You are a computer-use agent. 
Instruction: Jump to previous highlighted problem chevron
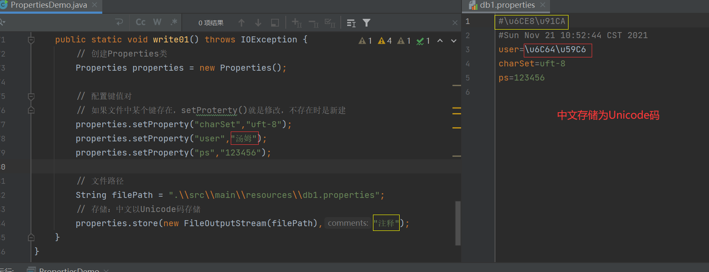pos(440,41)
